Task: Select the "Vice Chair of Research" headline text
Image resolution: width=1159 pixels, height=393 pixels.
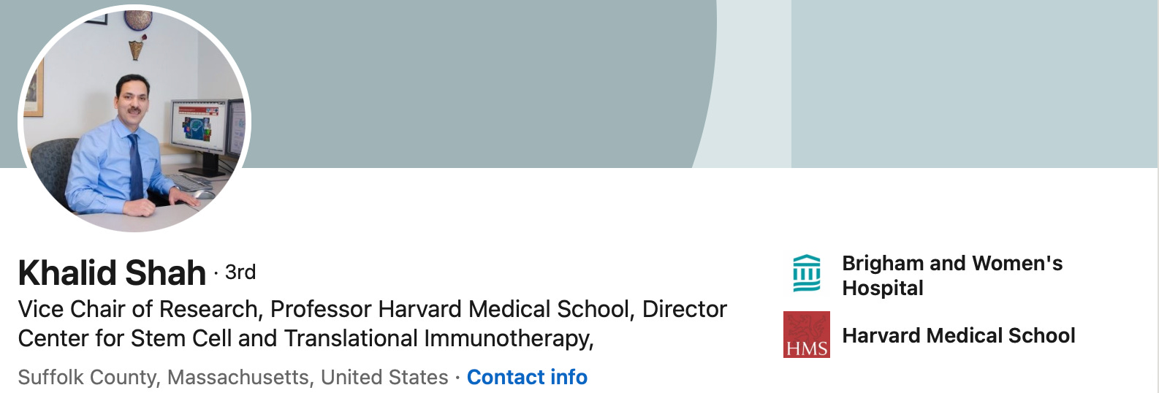Action: click(x=138, y=309)
